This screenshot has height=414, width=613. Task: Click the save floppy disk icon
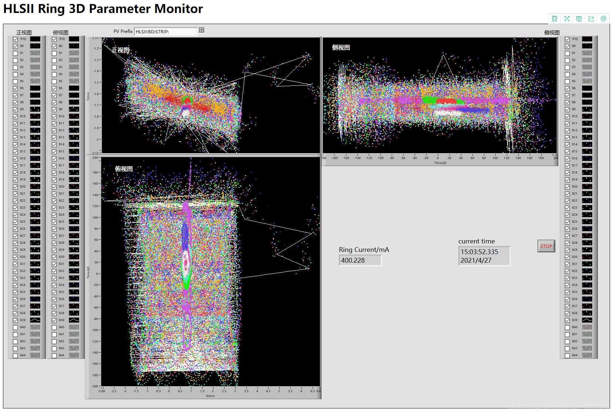[x=579, y=18]
